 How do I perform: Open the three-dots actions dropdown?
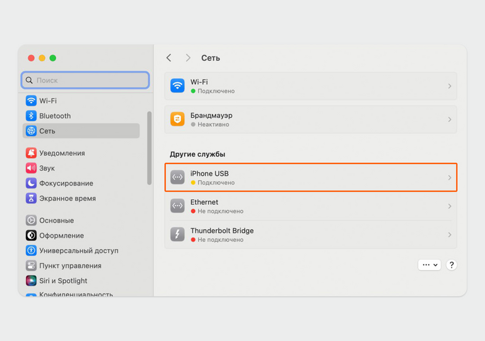pos(429,265)
